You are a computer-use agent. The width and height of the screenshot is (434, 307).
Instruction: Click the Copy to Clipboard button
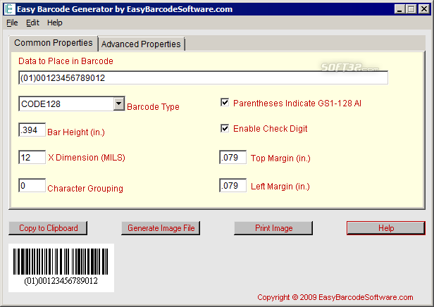[48, 228]
